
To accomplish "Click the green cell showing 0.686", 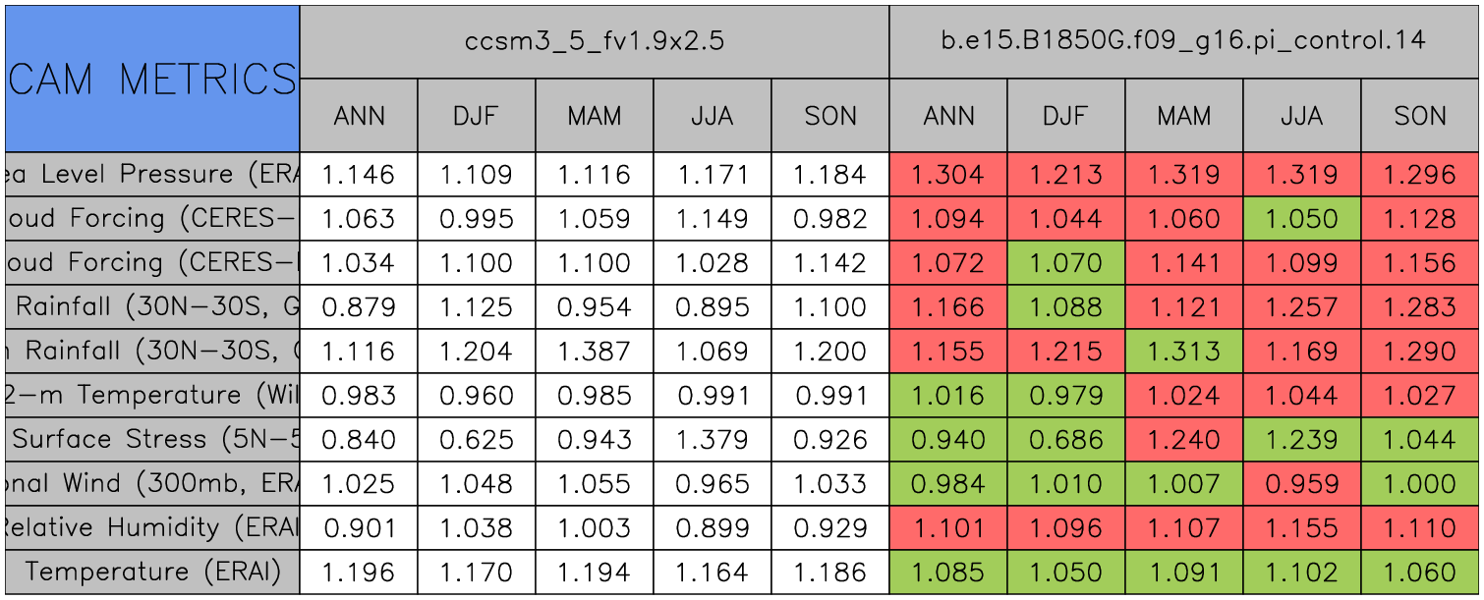I will point(1066,439).
